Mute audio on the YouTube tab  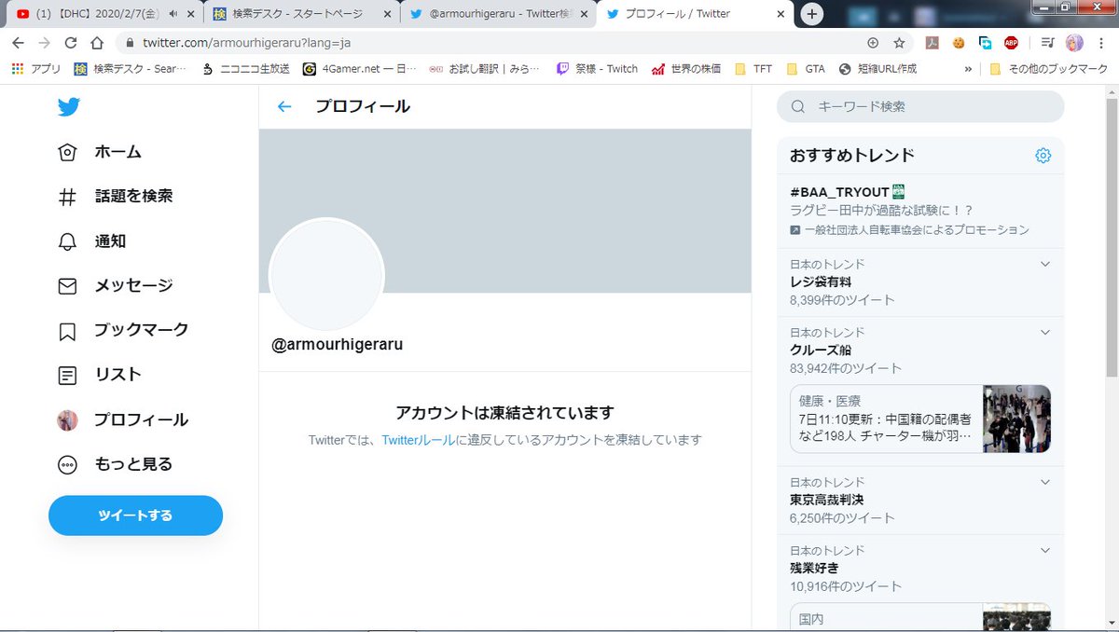[x=173, y=14]
